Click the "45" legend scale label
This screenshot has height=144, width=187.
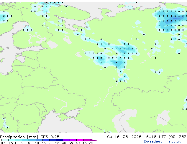(x=84, y=143)
